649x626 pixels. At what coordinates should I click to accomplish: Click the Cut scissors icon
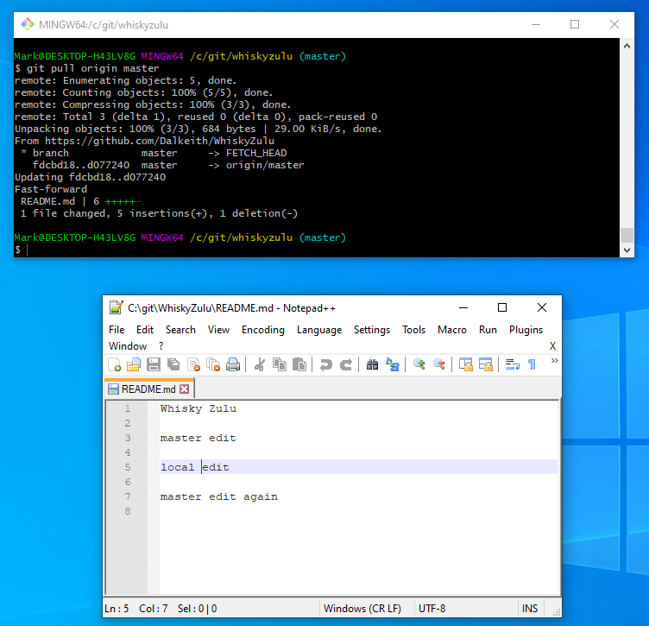pyautogui.click(x=260, y=364)
